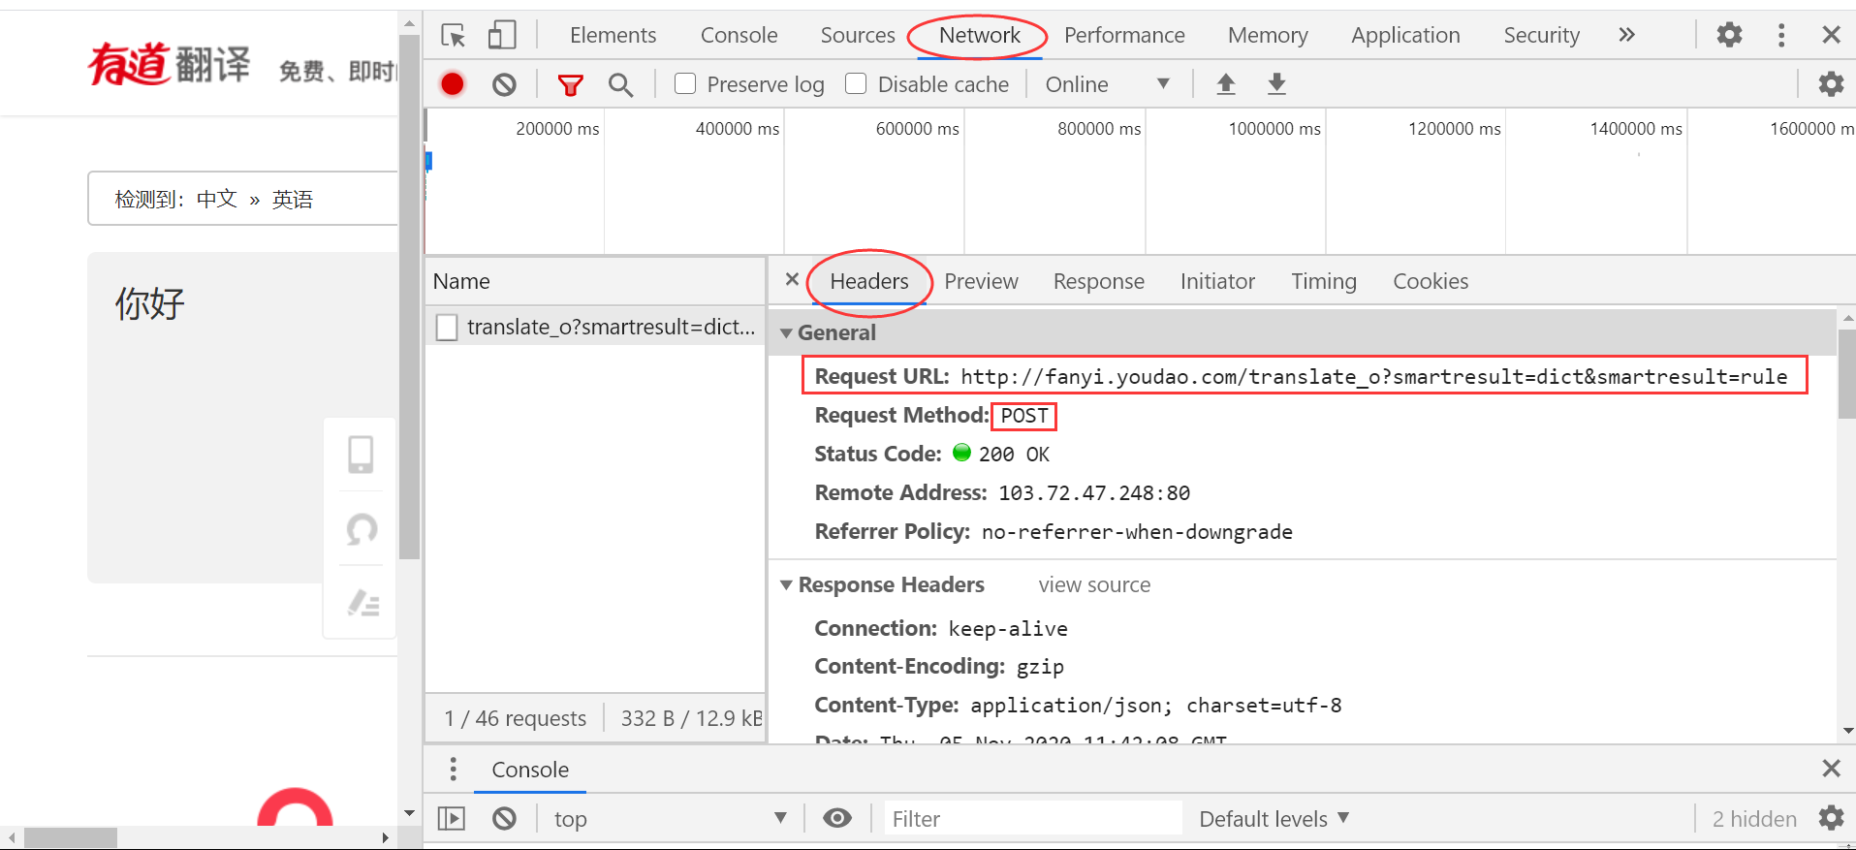Open the Application tab
The height and width of the screenshot is (850, 1856).
(x=1405, y=36)
